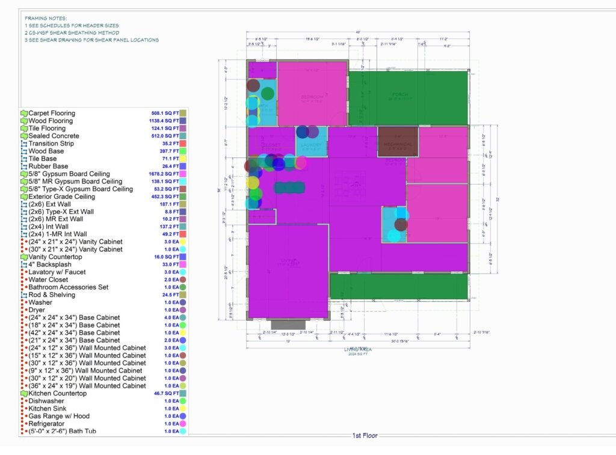This screenshot has width=616, height=455.
Task: Click the brown Mechanical room area
Action: 398,142
